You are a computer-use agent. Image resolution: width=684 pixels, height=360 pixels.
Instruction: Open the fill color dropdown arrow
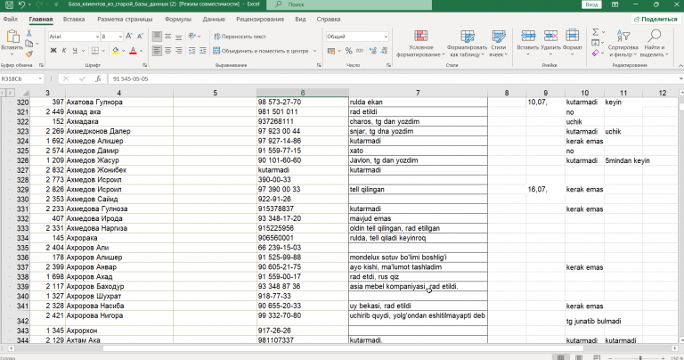(124, 51)
